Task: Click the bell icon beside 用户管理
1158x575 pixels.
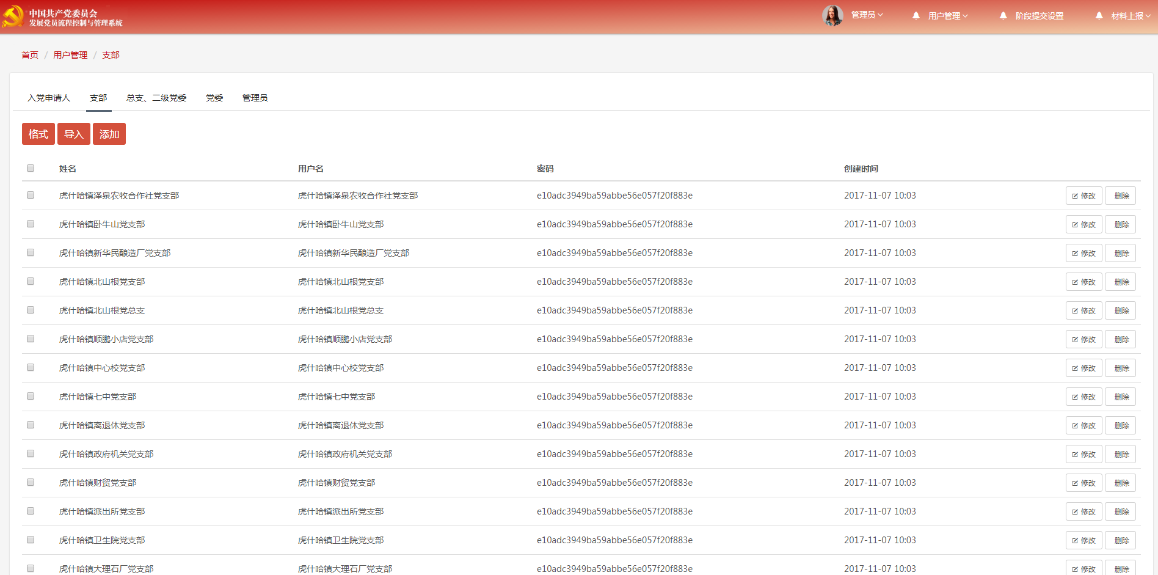Action: click(916, 16)
